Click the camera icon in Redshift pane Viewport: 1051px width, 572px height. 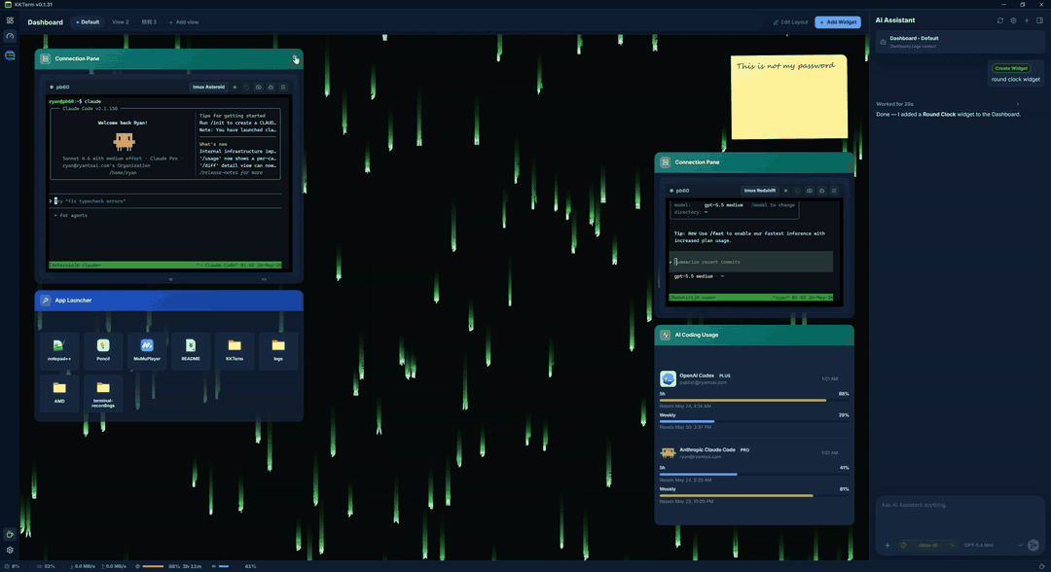click(x=810, y=191)
